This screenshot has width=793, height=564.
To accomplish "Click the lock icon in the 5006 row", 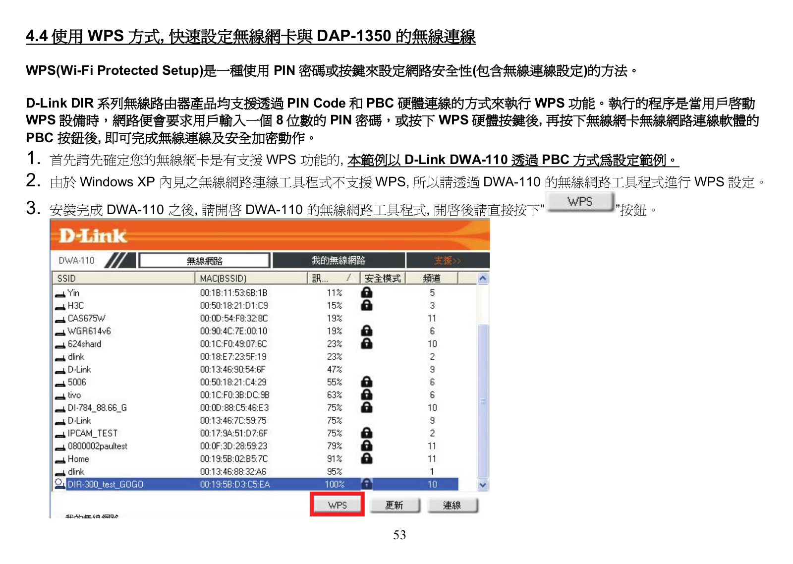I will pyautogui.click(x=367, y=382).
